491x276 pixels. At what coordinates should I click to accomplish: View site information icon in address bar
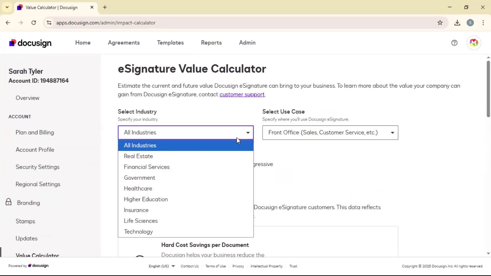point(49,23)
